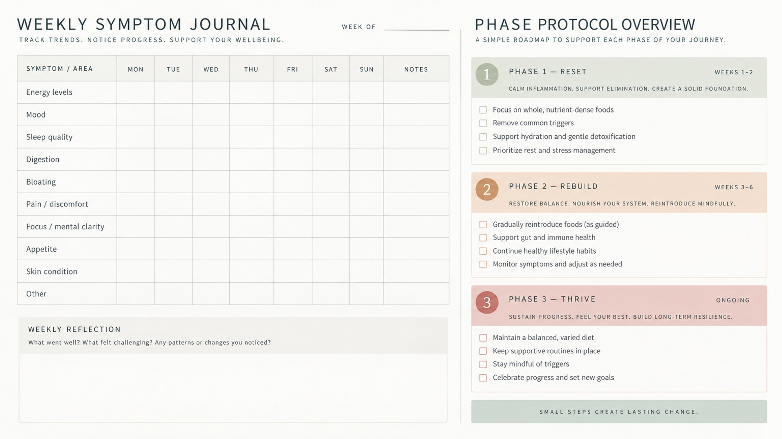Click the 'PHASE 1 — RESET' heading
This screenshot has width=782, height=439.
coord(548,72)
